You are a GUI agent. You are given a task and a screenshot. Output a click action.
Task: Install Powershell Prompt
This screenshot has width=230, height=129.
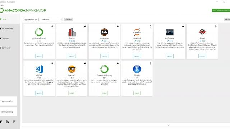[104, 93]
